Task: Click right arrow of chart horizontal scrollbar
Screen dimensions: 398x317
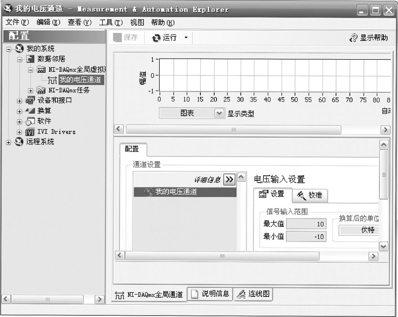Action: 385,130
